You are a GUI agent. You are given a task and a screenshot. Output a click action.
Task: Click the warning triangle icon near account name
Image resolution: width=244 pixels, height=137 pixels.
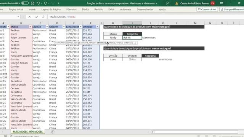[177, 3]
